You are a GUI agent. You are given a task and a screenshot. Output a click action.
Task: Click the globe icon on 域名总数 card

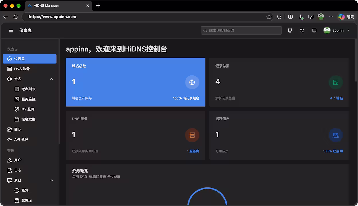click(x=192, y=82)
